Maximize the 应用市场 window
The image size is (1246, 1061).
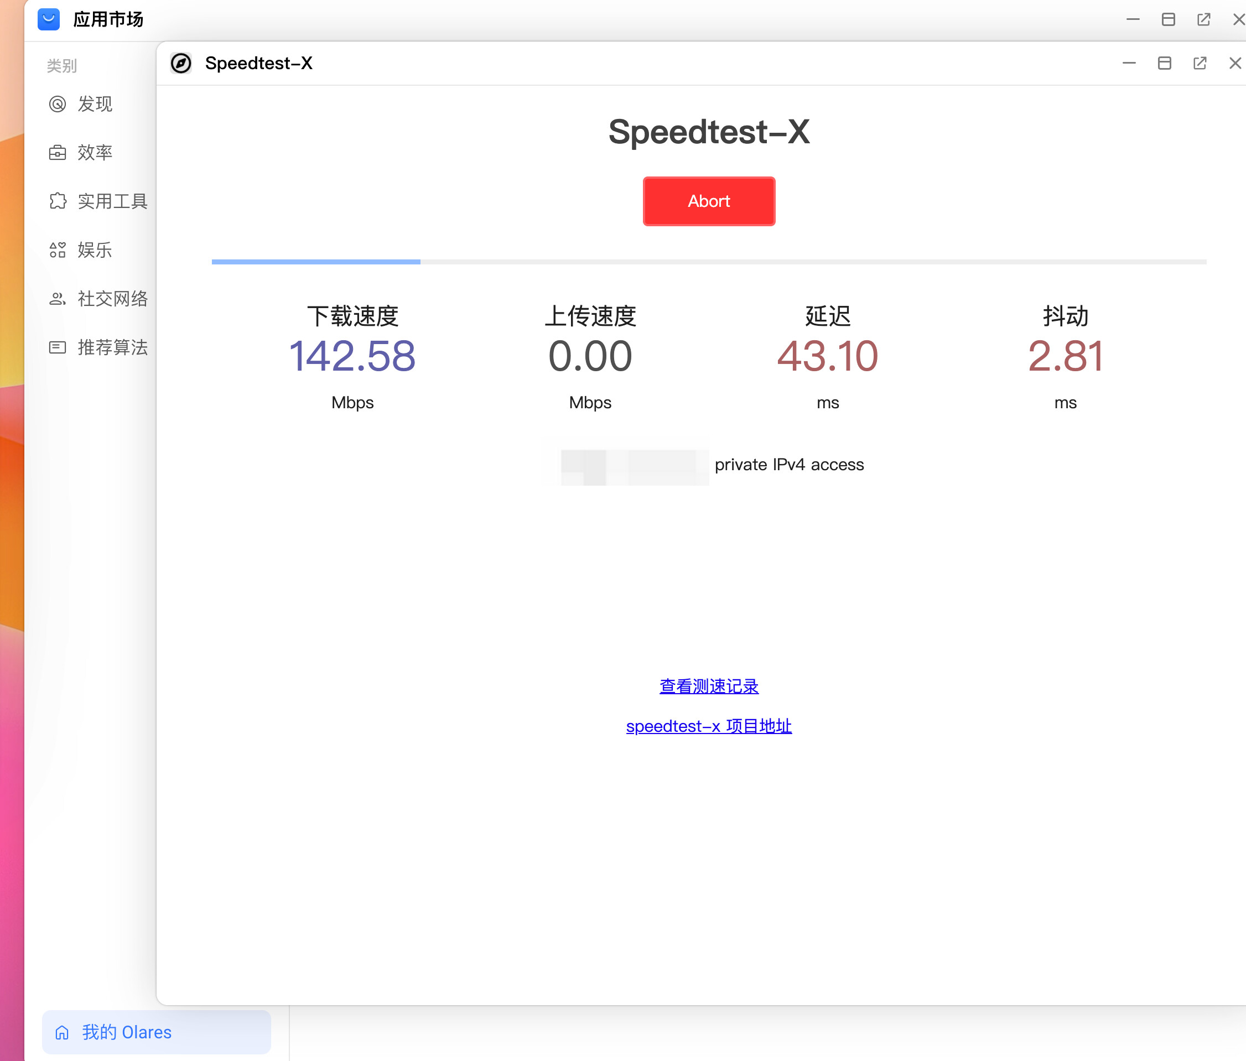(x=1168, y=19)
